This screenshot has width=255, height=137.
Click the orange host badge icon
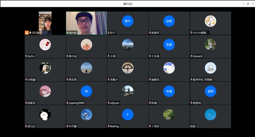[x=27, y=33]
